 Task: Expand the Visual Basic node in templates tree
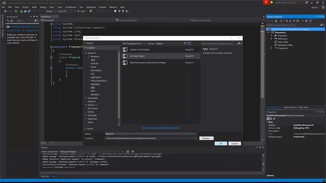[x=86, y=98]
